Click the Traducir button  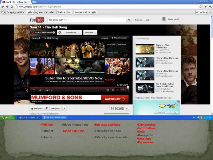click(61, 12)
